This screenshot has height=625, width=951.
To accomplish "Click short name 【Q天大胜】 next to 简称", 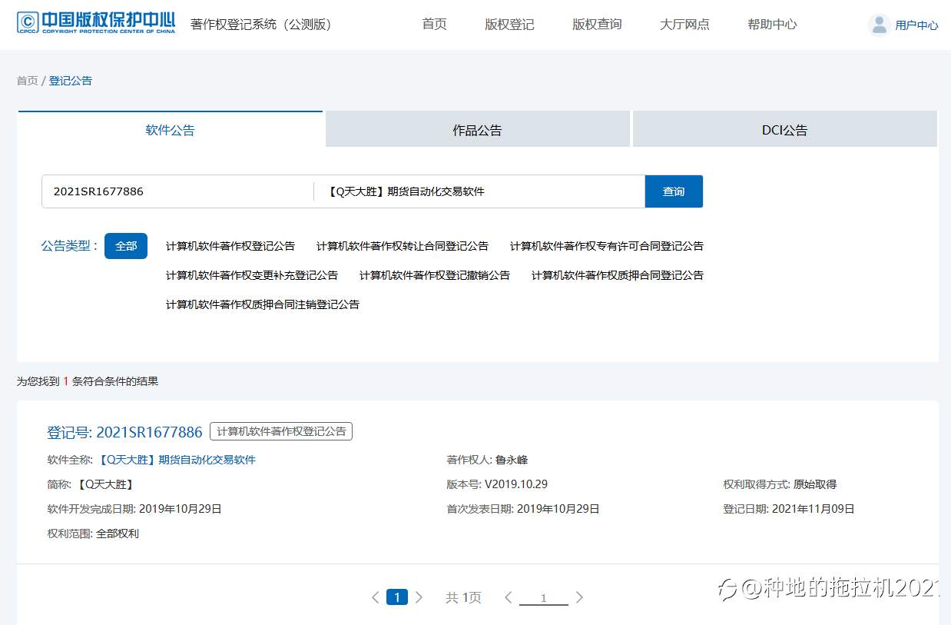I will click(x=105, y=484).
